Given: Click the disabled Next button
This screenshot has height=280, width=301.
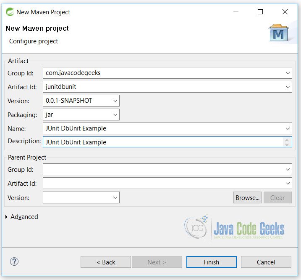Looking at the screenshot, I should 157,262.
